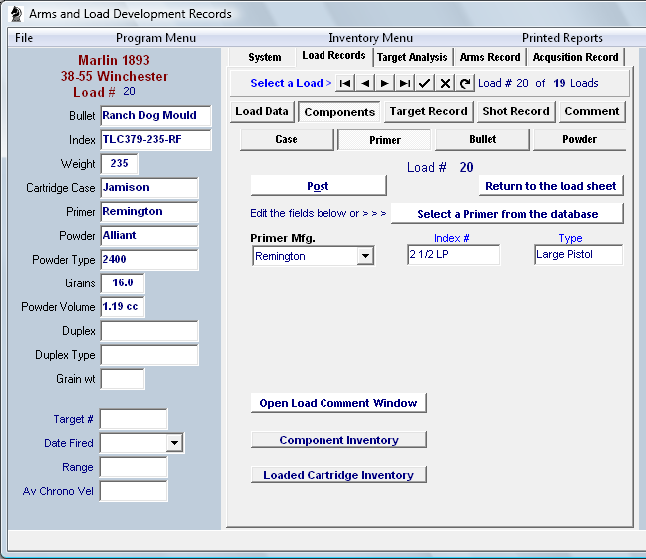The width and height of the screenshot is (646, 559).
Task: Open the Program Menu
Action: point(156,38)
